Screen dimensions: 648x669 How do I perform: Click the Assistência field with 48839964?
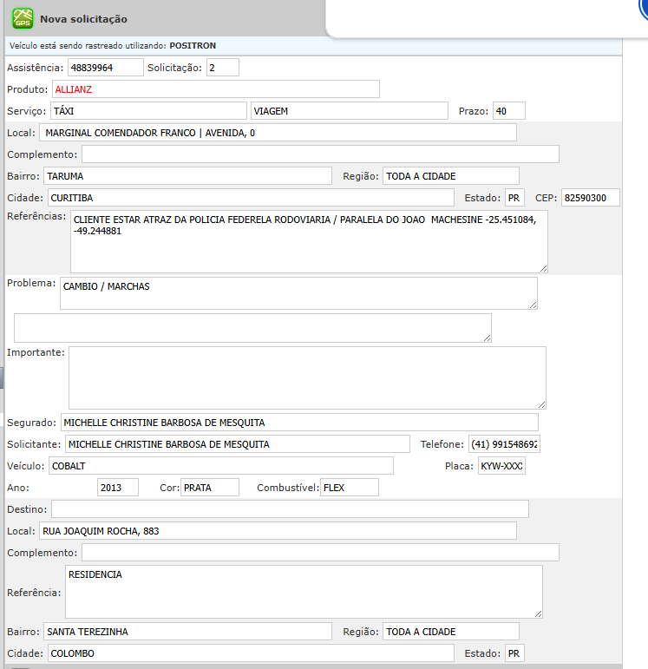coord(105,68)
